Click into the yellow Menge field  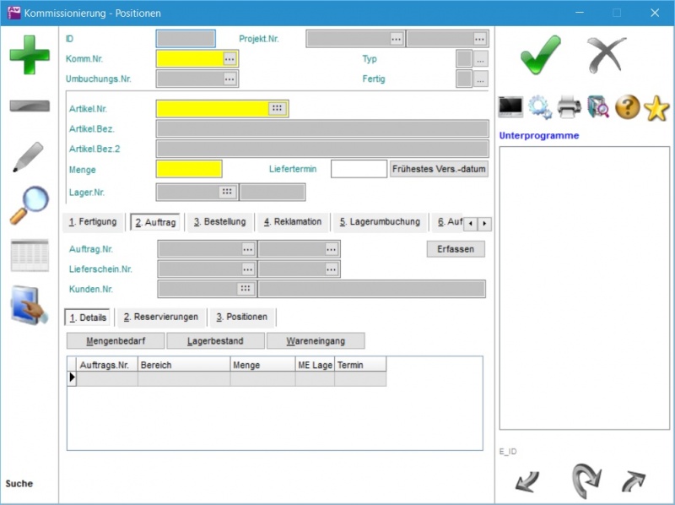189,169
